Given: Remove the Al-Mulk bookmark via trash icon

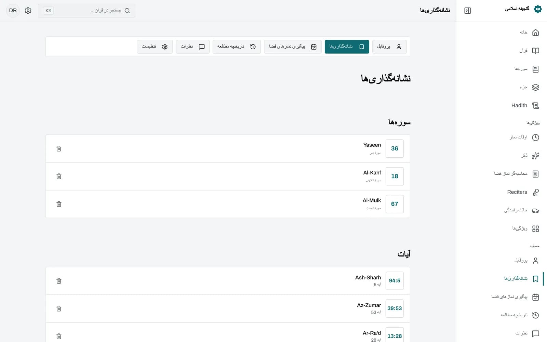Looking at the screenshot, I should click(x=59, y=204).
